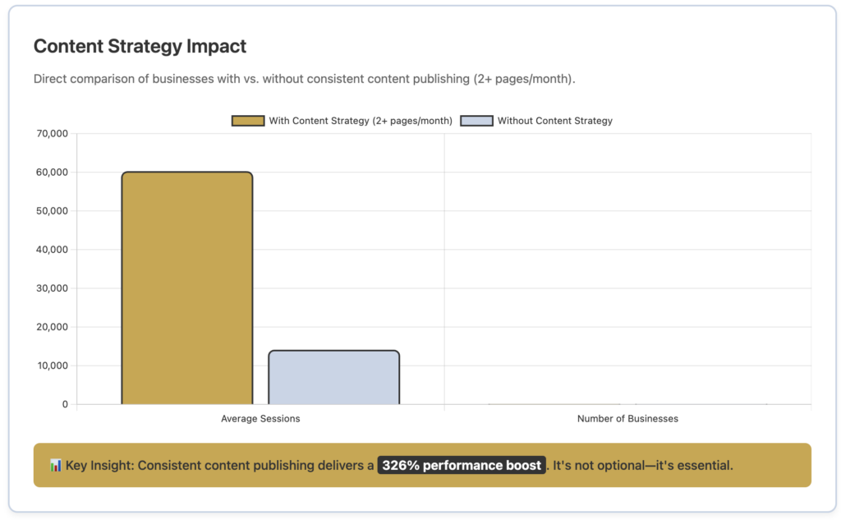Click the bar chart emoji in Key Insight
Viewport: 841px width, 520px height.
pos(56,466)
